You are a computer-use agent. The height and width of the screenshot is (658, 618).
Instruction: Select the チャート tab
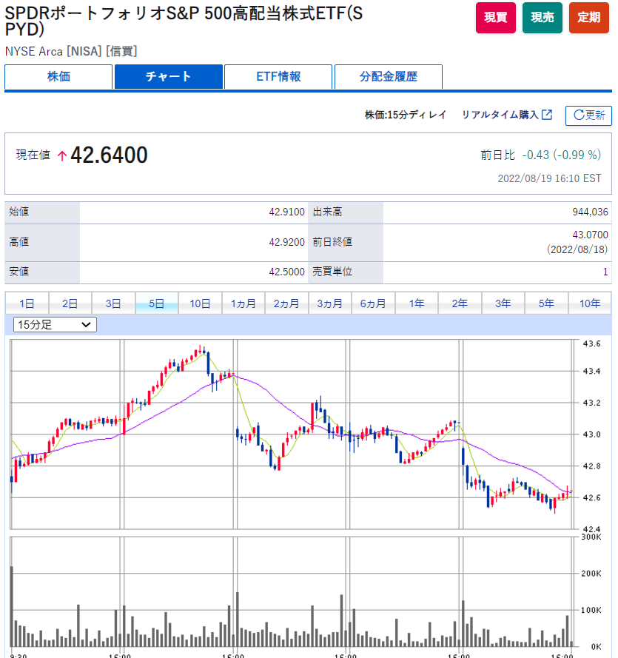pos(168,77)
